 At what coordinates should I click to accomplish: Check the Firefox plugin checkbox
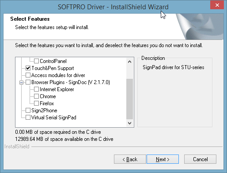point(36,103)
